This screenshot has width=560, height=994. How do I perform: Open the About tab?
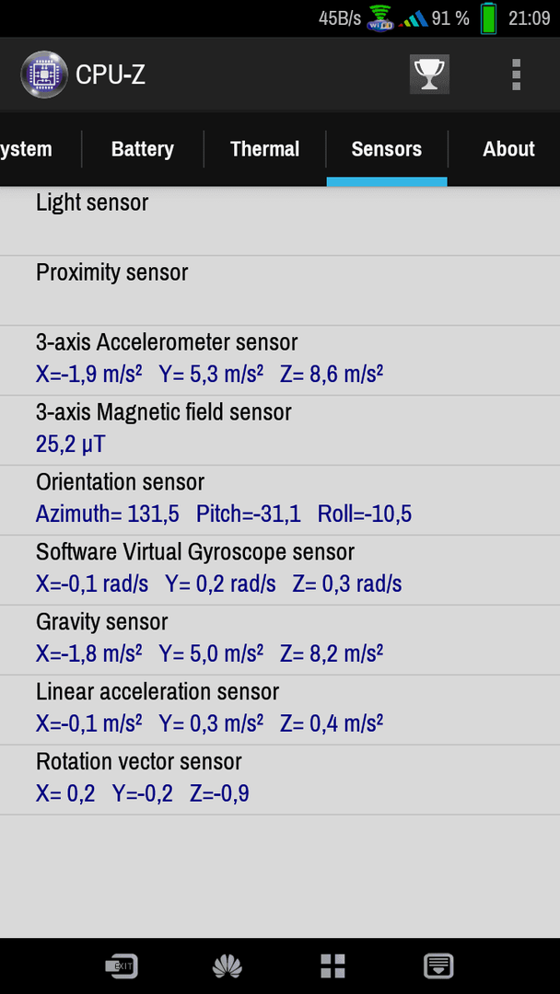coord(508,149)
